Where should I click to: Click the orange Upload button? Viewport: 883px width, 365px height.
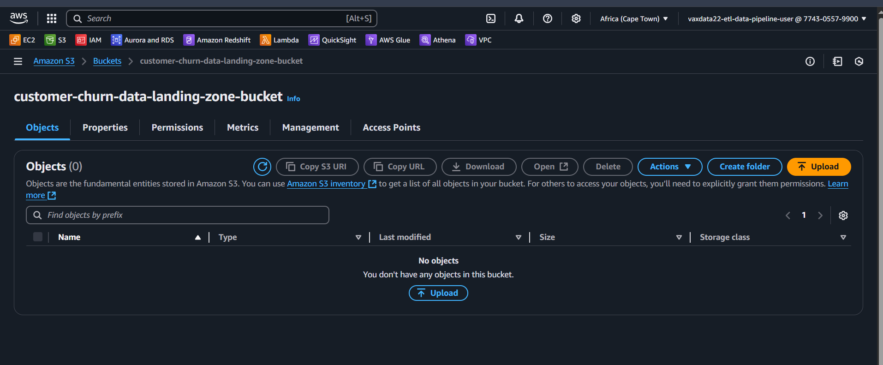point(819,167)
